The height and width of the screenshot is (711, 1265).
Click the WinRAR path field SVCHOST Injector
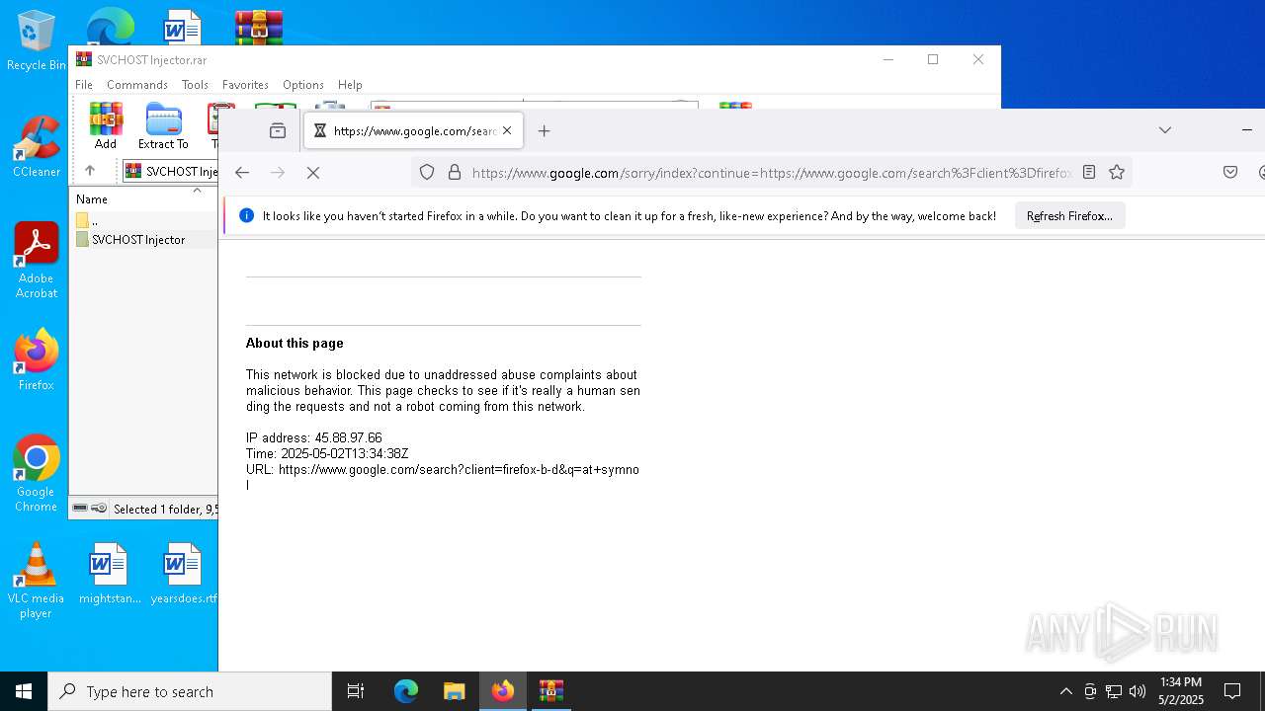click(x=169, y=171)
